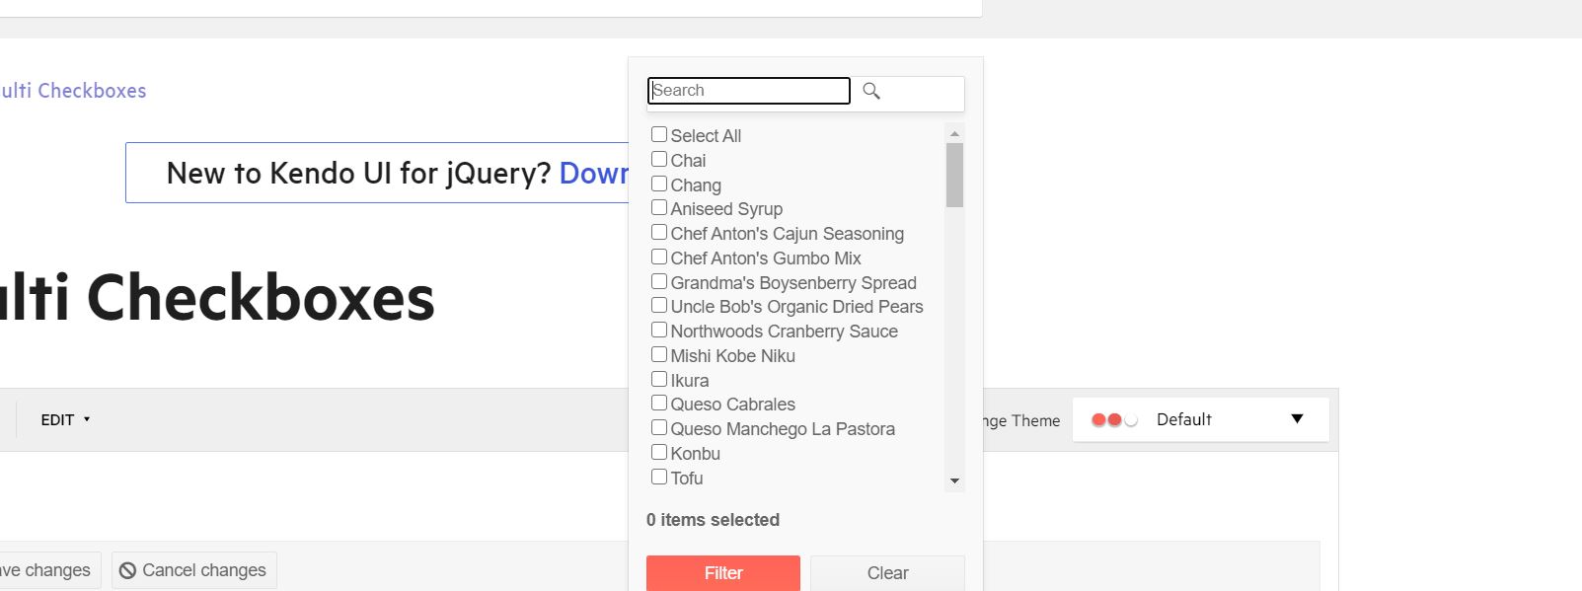Open the theme selector combo box

[x=1199, y=420]
